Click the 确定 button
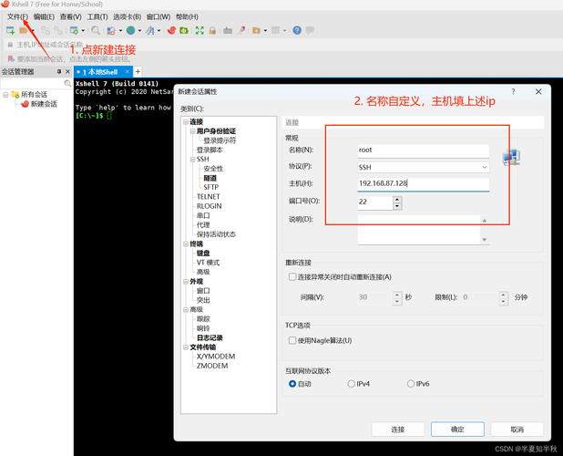 [457, 429]
